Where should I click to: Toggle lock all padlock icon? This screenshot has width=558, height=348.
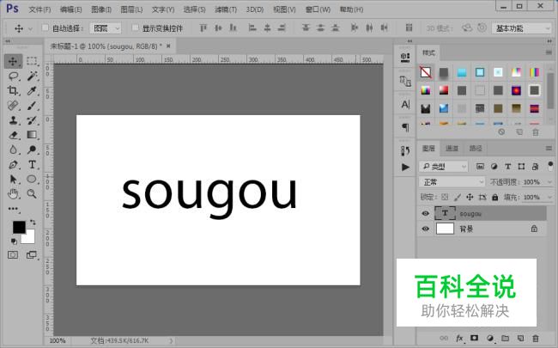point(495,197)
